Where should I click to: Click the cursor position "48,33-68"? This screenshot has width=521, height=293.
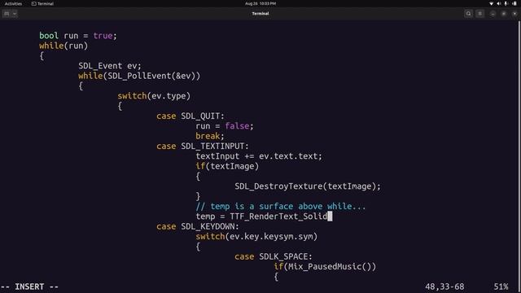(x=444, y=286)
